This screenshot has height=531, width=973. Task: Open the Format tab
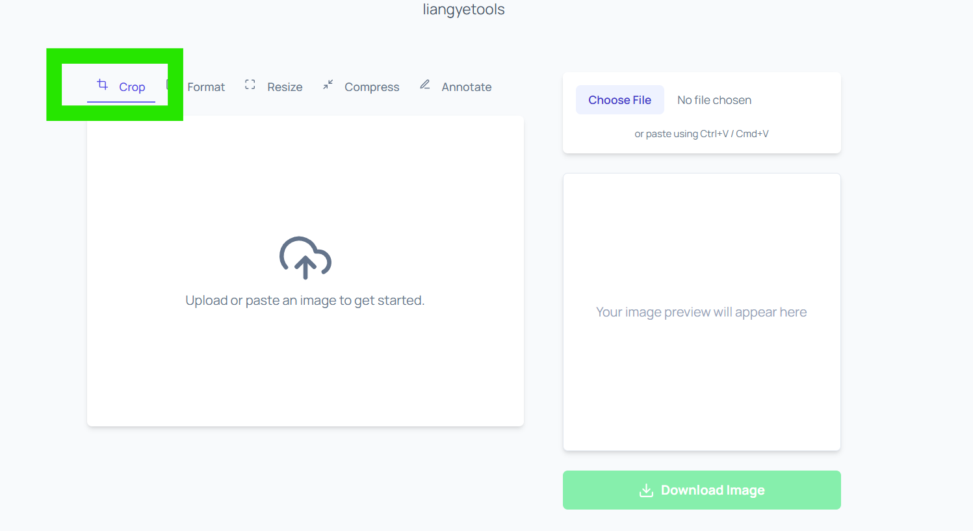[x=206, y=86]
